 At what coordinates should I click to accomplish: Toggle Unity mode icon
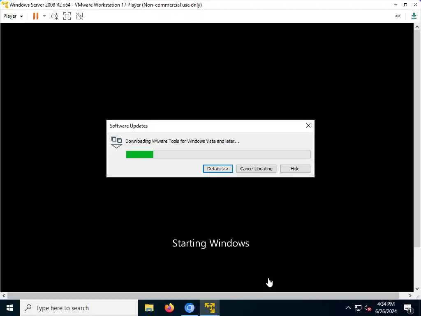(x=79, y=16)
